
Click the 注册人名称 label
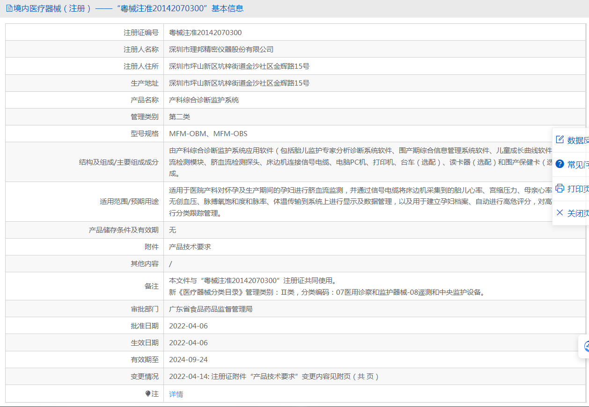click(x=141, y=50)
